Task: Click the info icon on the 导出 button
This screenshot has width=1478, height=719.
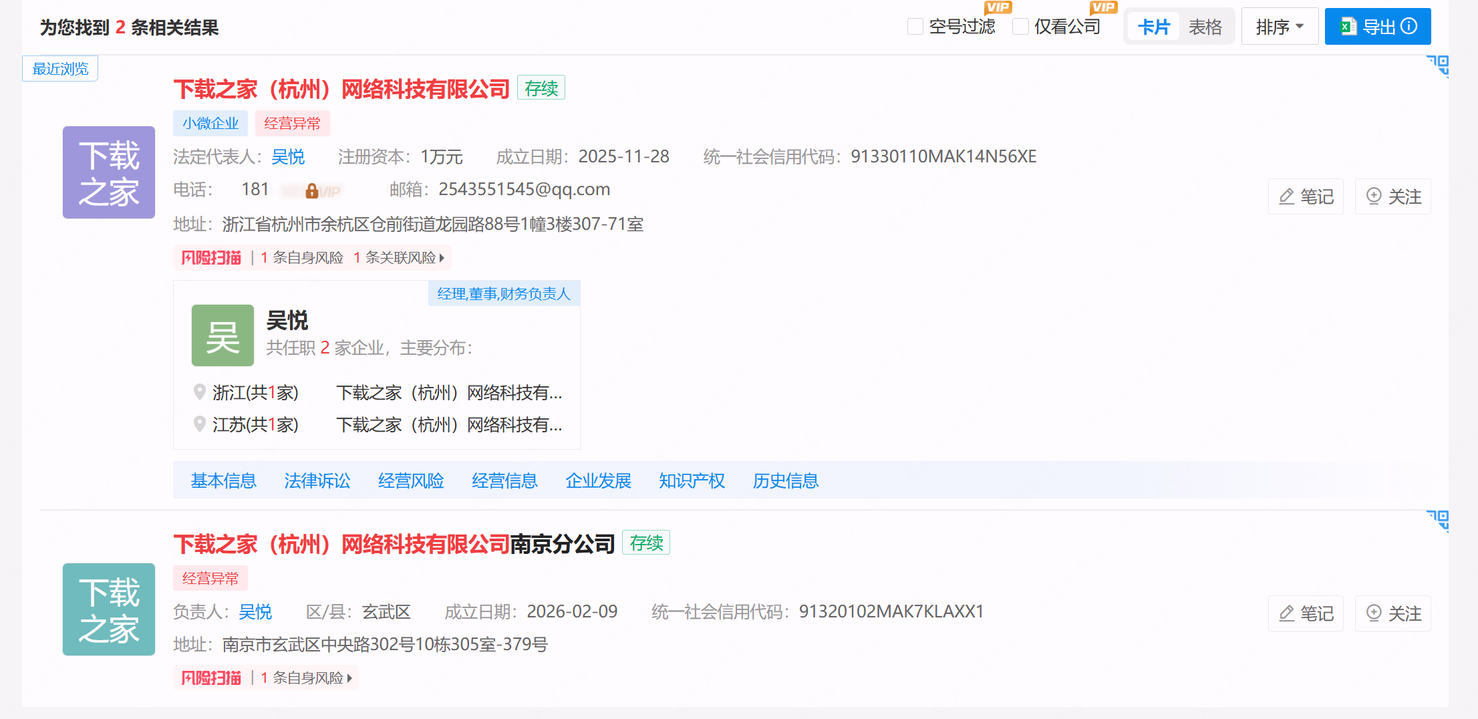Action: (x=1409, y=27)
